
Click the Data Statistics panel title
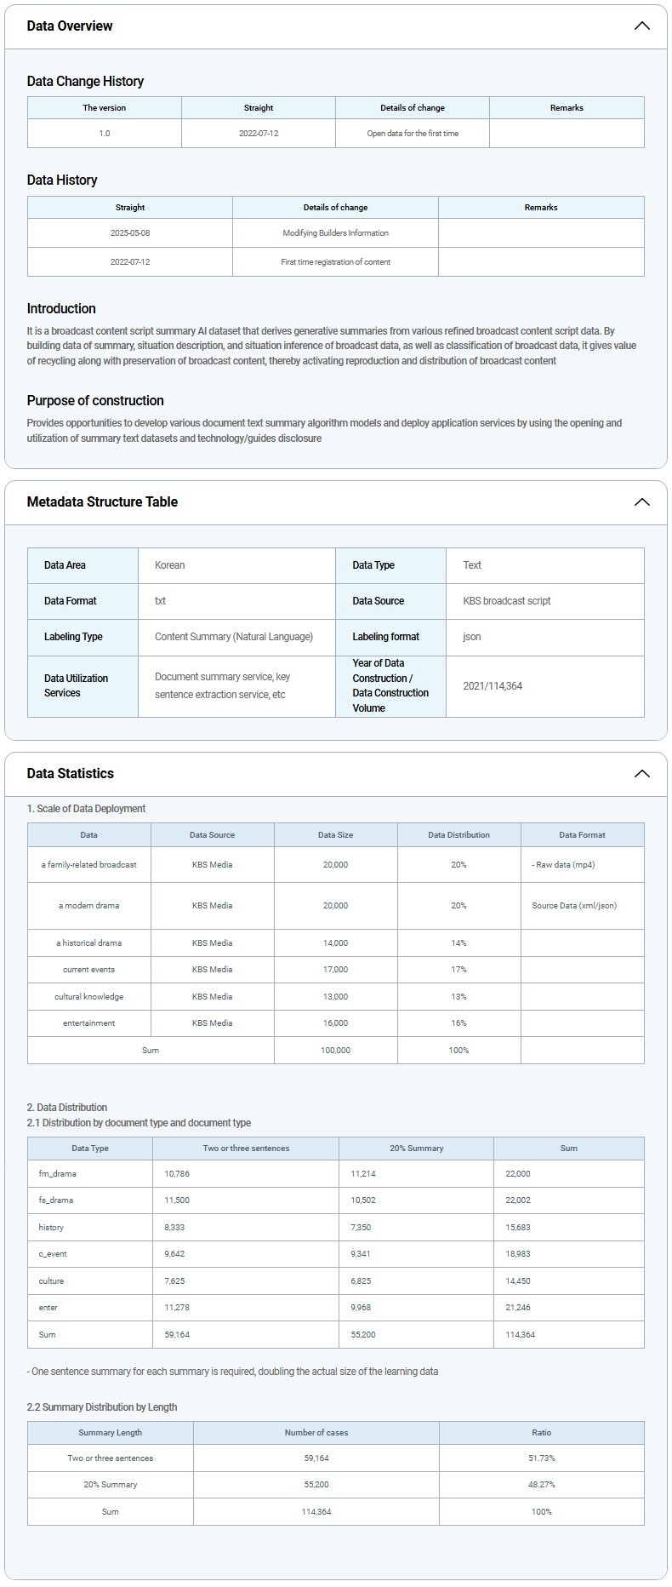coord(70,773)
